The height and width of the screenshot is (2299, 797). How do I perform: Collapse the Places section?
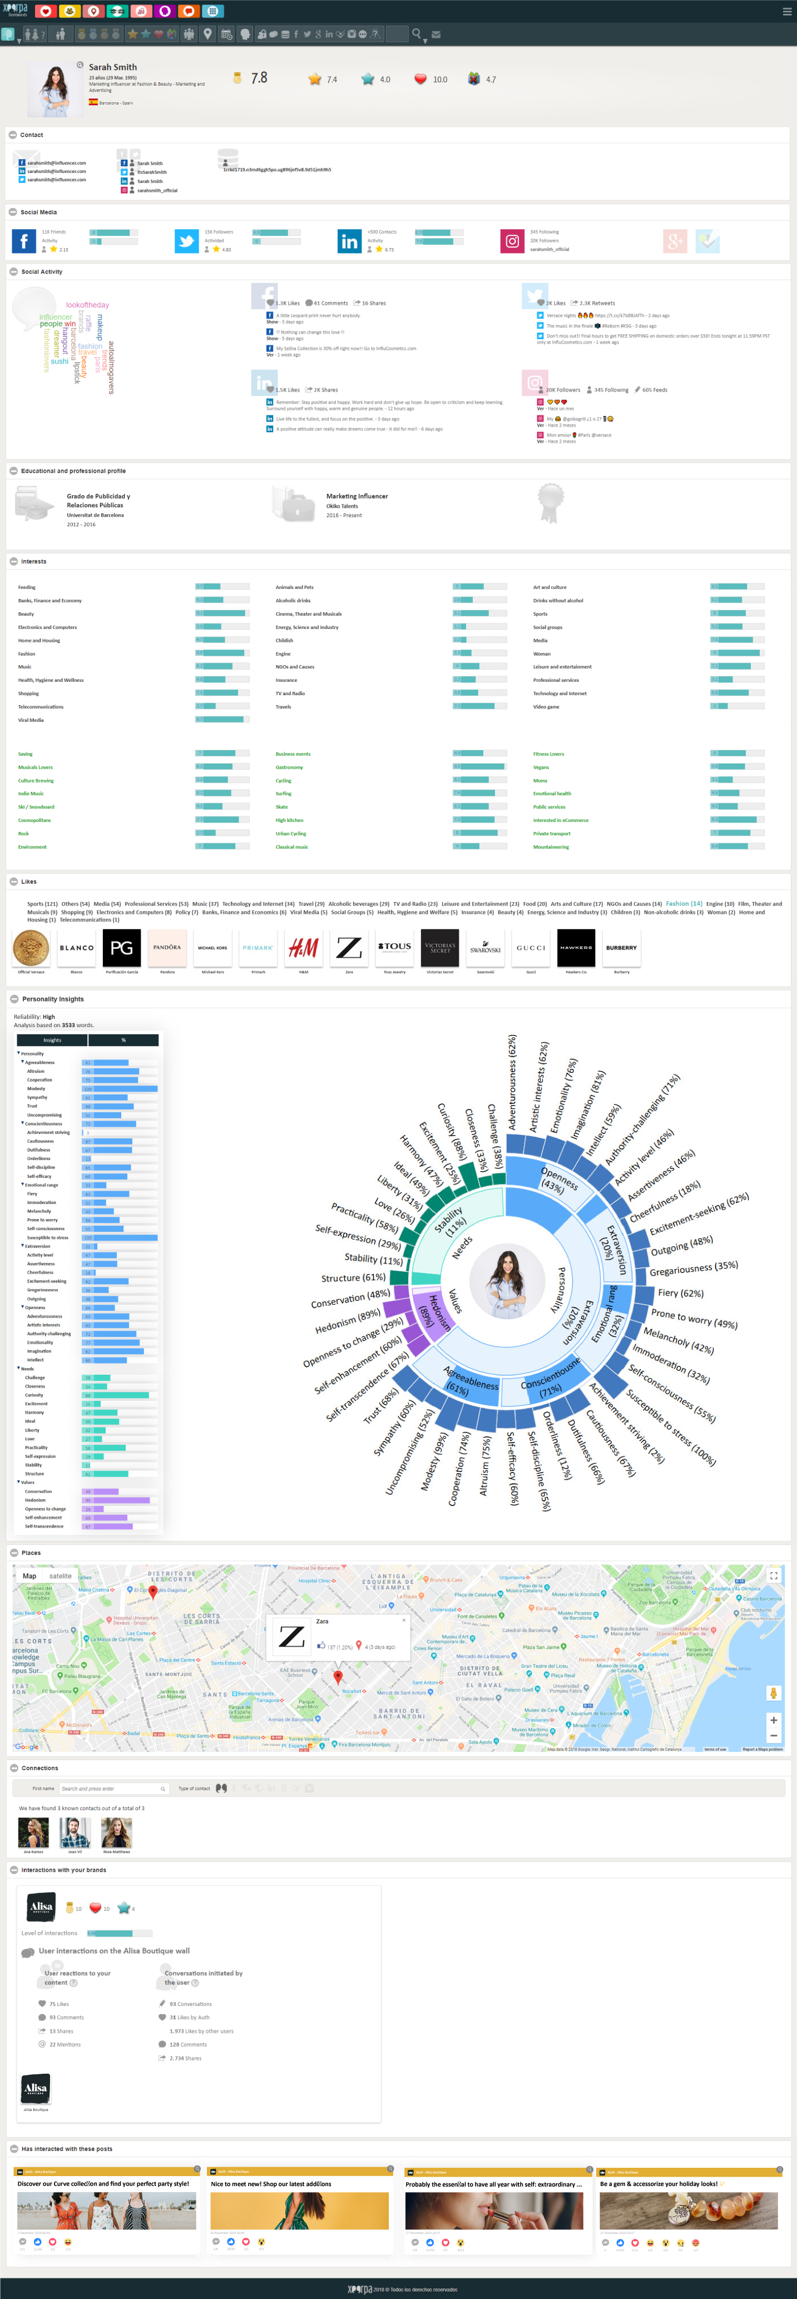pos(13,1553)
